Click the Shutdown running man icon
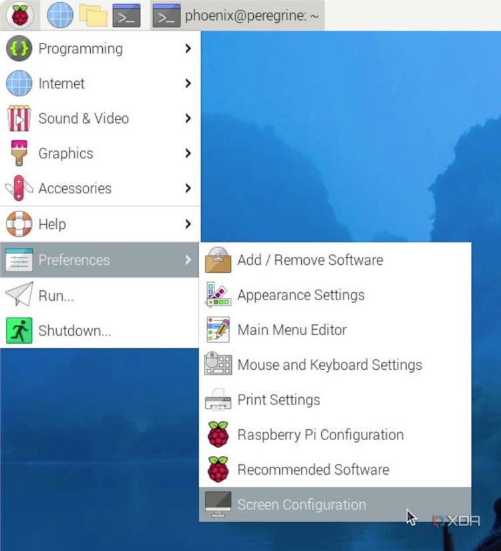This screenshot has height=551, width=501. click(19, 330)
